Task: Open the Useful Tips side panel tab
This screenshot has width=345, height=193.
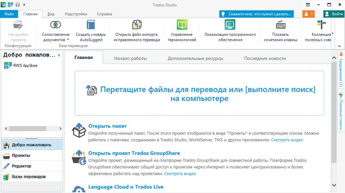Action: click(341, 112)
